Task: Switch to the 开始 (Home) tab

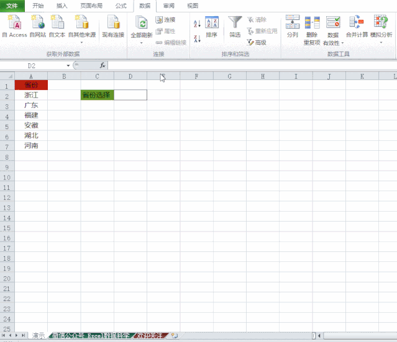Action: pos(38,6)
